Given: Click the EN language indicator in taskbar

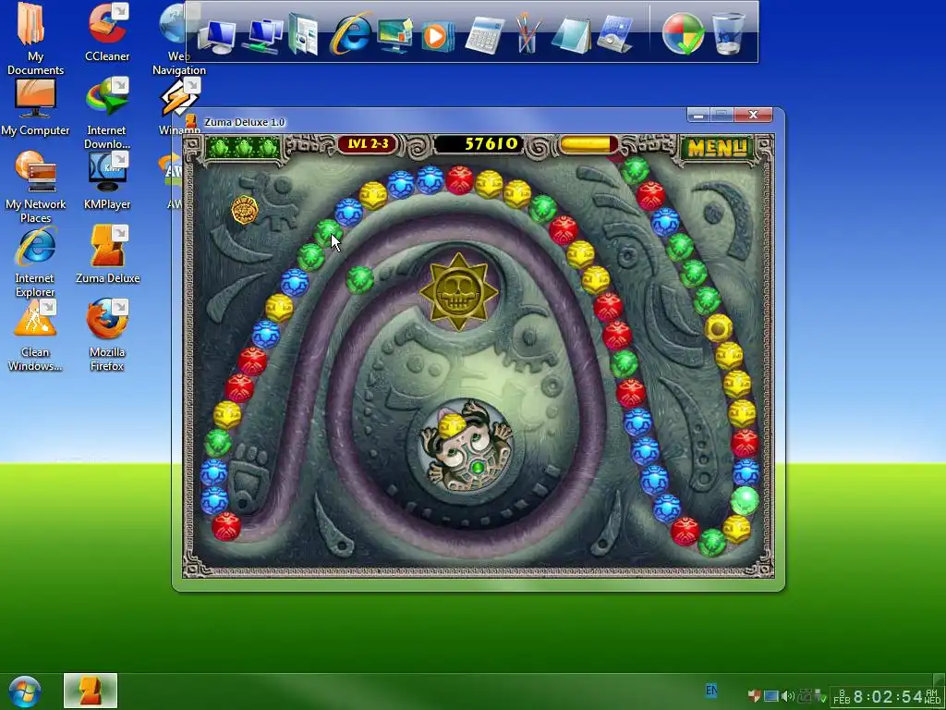Looking at the screenshot, I should 711,690.
